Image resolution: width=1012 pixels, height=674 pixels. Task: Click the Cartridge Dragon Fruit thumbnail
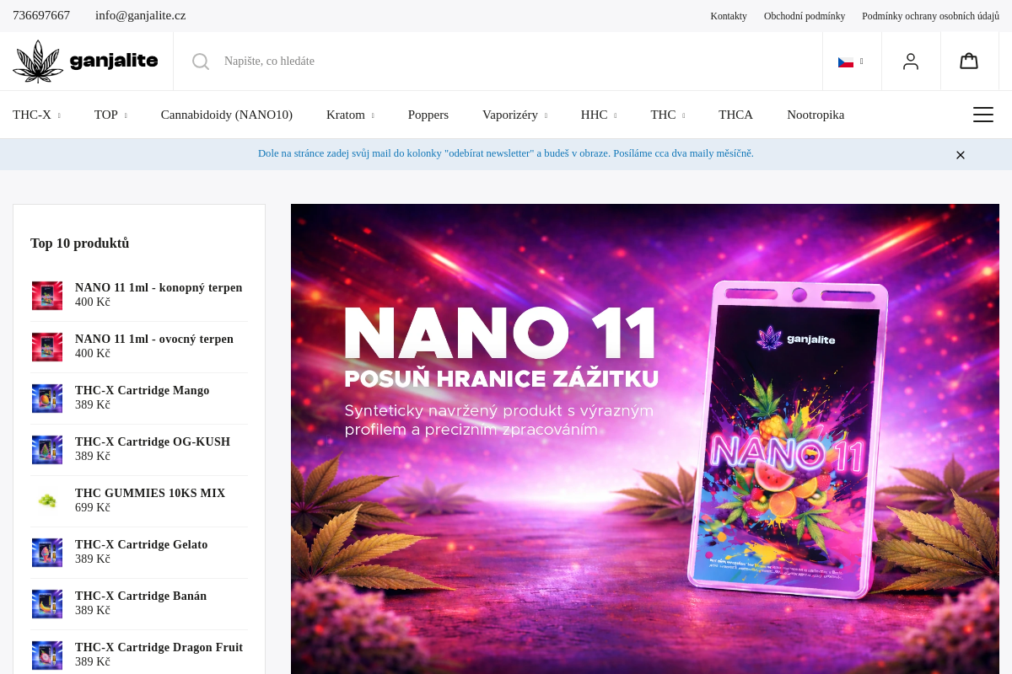[47, 655]
